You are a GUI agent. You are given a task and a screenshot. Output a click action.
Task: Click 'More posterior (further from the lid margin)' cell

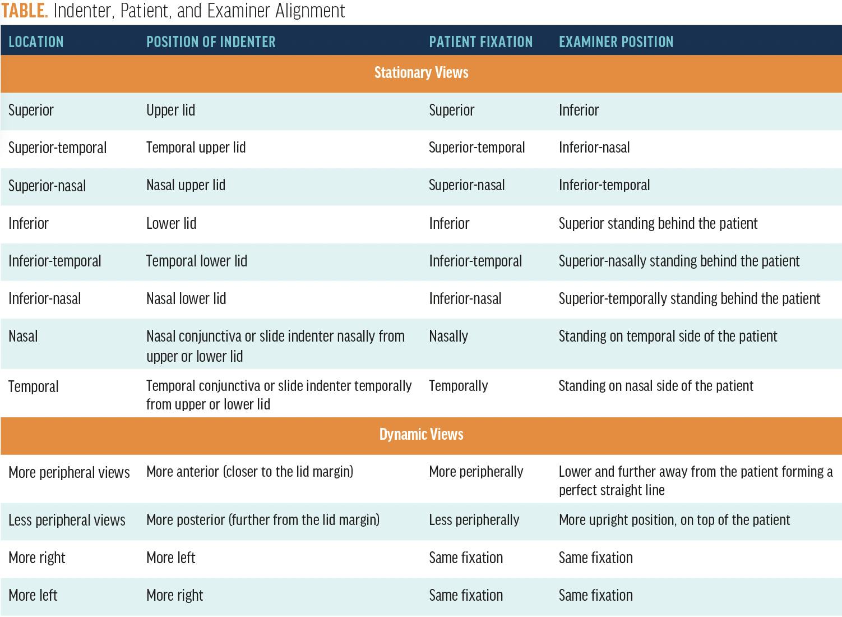click(262, 520)
